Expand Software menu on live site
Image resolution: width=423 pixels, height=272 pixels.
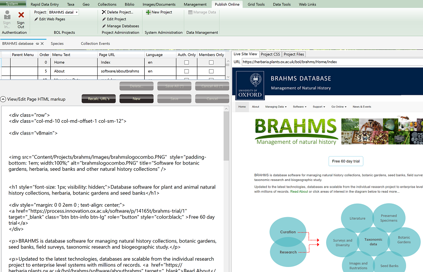pyautogui.click(x=299, y=107)
